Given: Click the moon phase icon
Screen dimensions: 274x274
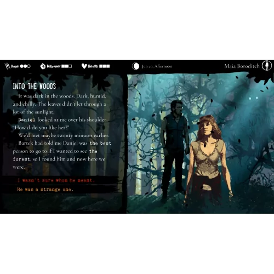Looking at the screenshot, I should click(x=136, y=66).
